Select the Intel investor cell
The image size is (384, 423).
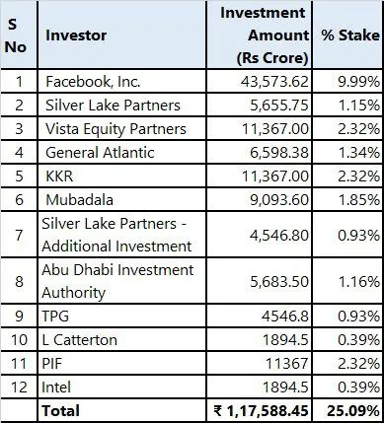(x=122, y=387)
